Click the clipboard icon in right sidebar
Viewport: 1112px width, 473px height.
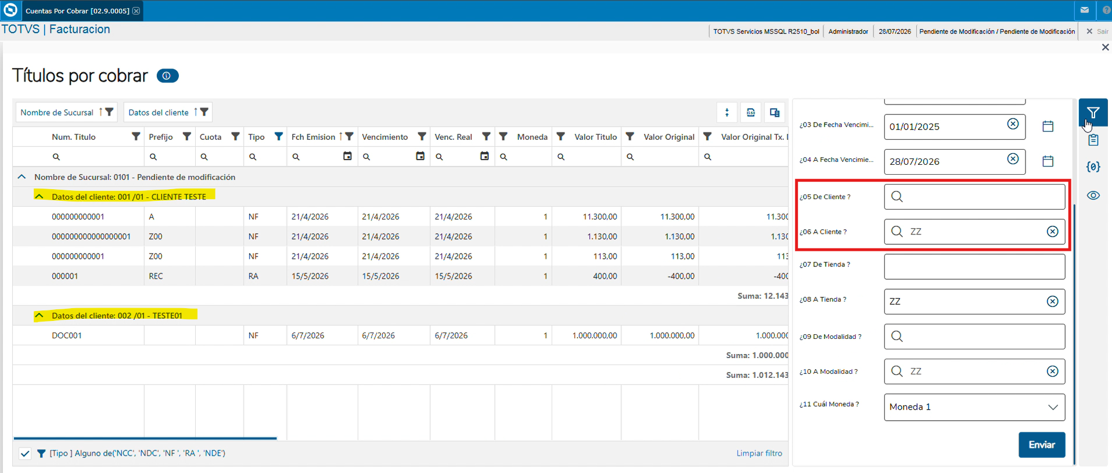tap(1093, 140)
